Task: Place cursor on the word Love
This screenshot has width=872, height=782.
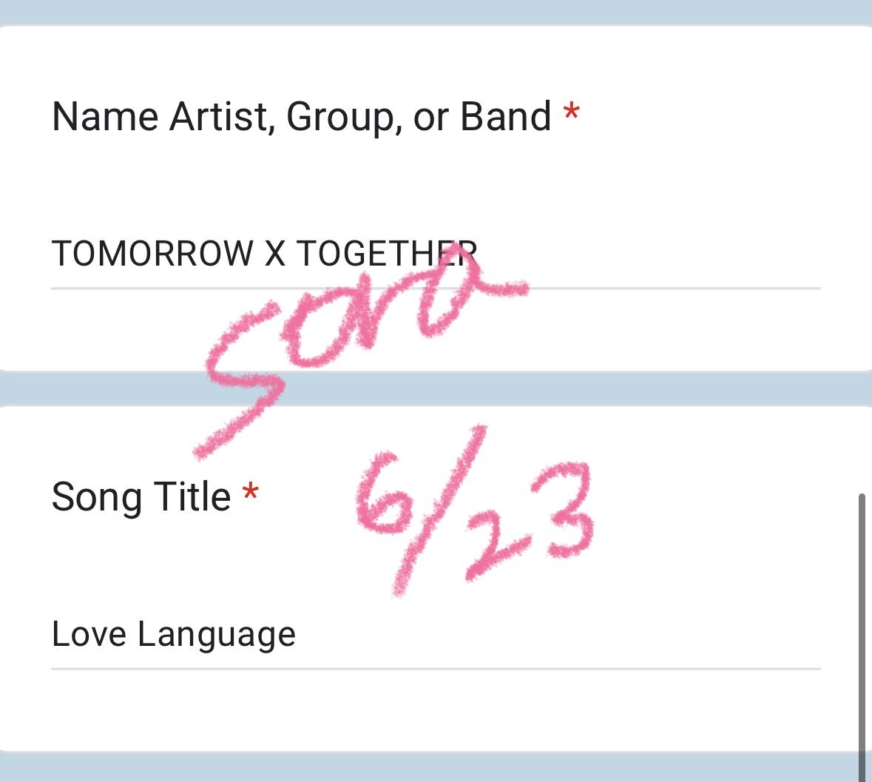Action: pyautogui.click(x=89, y=634)
